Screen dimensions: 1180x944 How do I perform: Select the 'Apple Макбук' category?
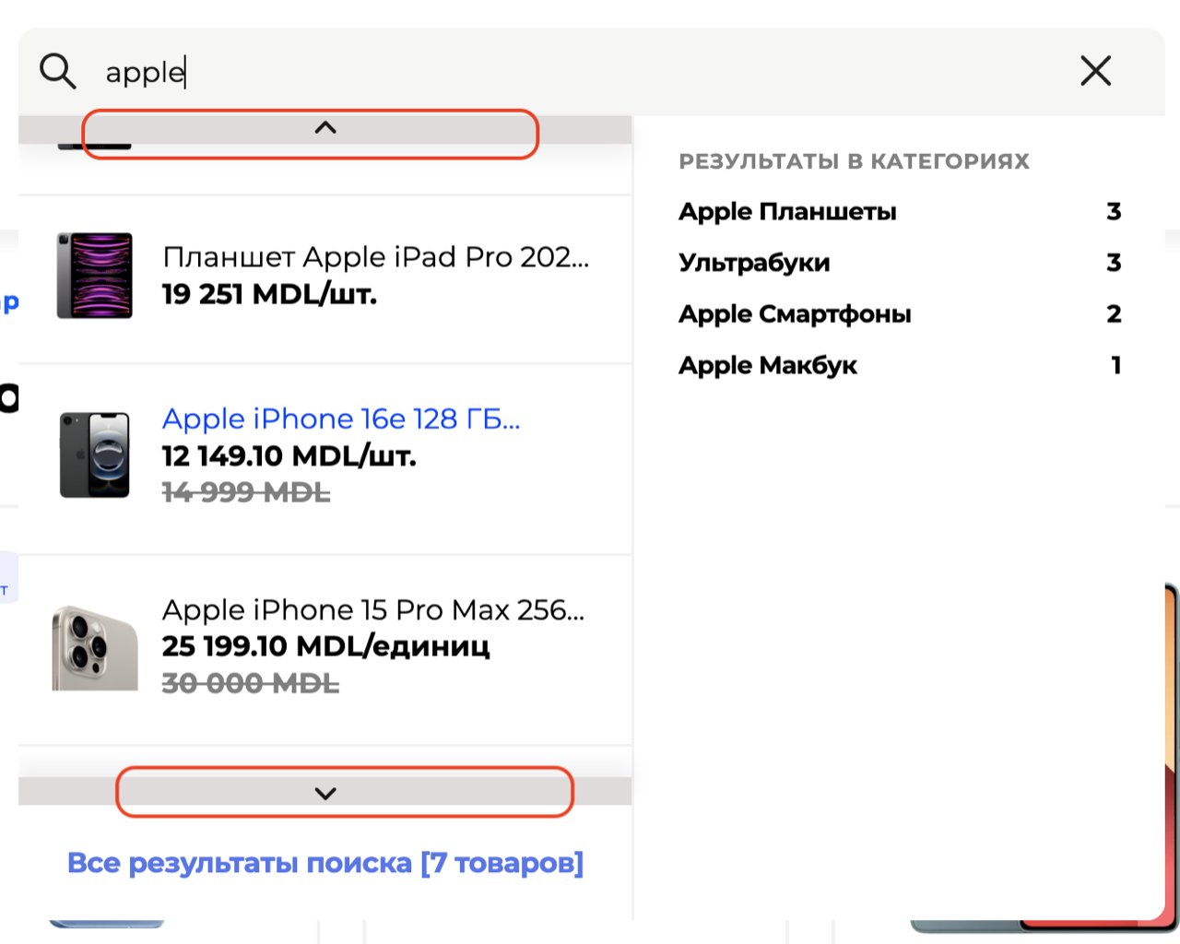click(768, 365)
